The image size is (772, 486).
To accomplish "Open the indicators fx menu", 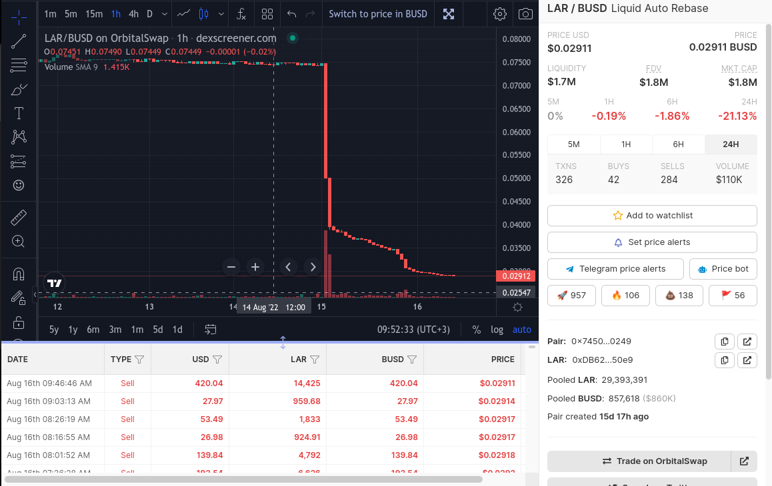I will point(241,14).
